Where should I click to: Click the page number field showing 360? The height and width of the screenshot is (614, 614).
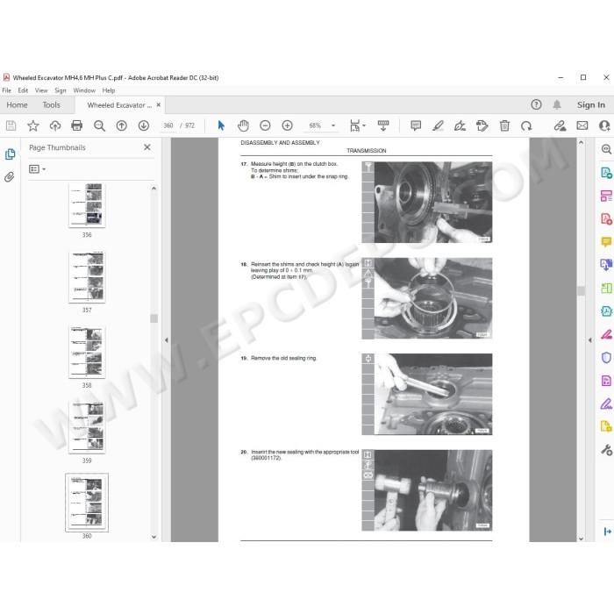click(168, 125)
